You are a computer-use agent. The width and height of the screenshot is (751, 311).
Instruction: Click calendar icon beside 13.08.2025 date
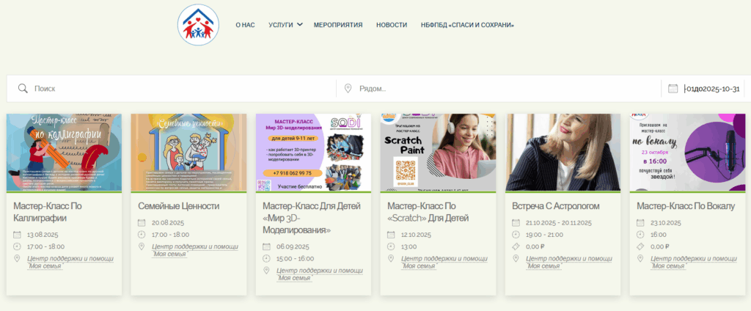click(18, 235)
